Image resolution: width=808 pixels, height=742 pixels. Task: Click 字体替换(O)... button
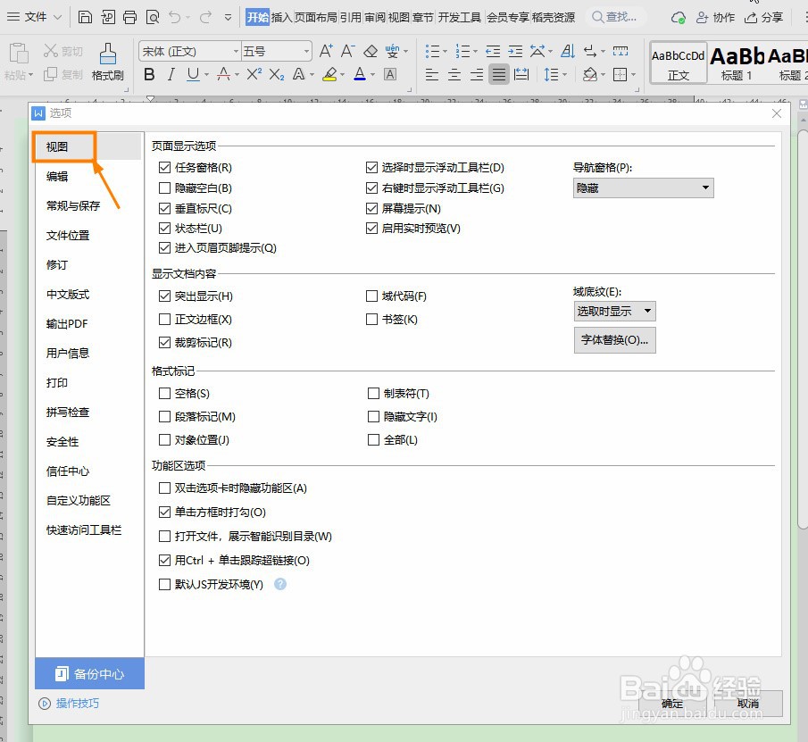pyautogui.click(x=614, y=340)
